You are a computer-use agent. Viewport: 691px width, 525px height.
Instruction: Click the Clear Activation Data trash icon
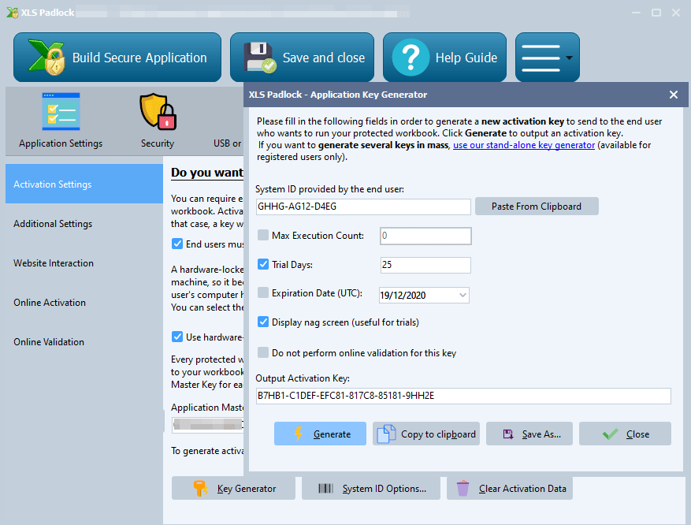[x=463, y=487]
